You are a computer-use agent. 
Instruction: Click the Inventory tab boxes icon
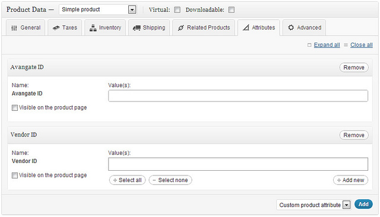[93, 28]
